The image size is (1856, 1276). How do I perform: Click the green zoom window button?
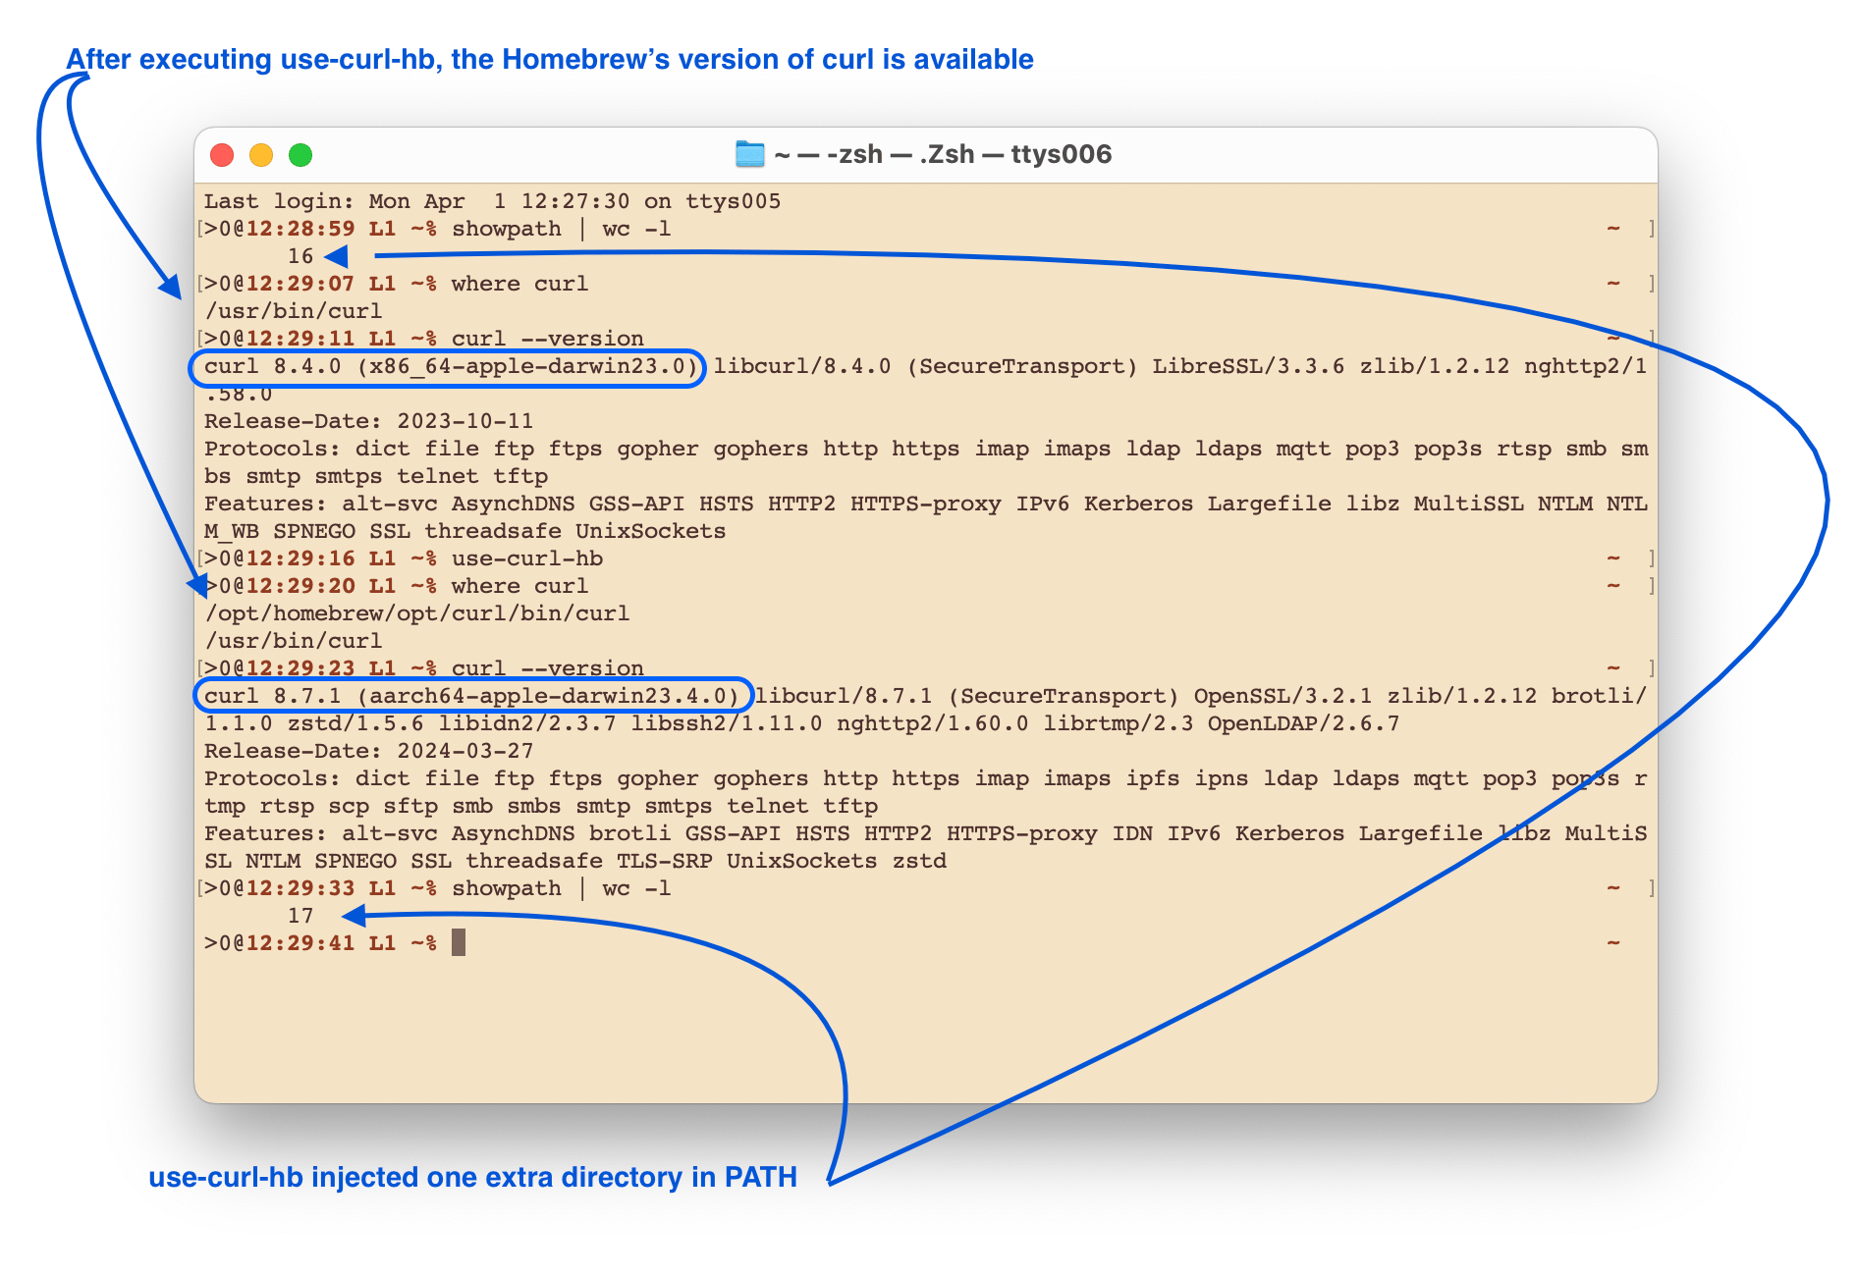tap(300, 155)
